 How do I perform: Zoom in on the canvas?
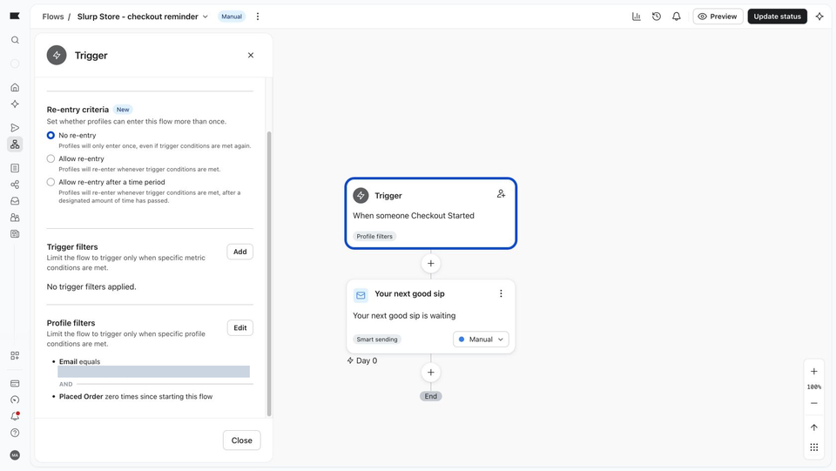[813, 372]
